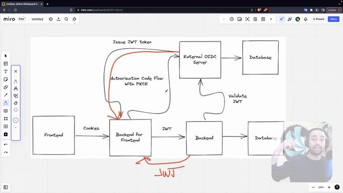
Task: Select the Comment tool
Action: coord(6,111)
